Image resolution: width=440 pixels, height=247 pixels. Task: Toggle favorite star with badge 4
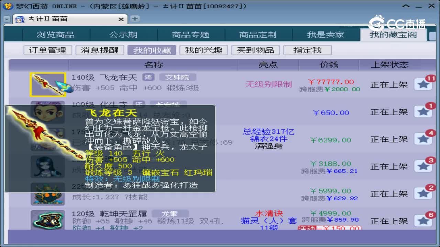click(x=423, y=139)
